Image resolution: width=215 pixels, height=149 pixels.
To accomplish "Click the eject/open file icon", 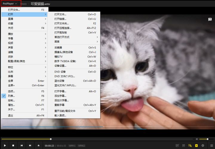I will [39, 145].
